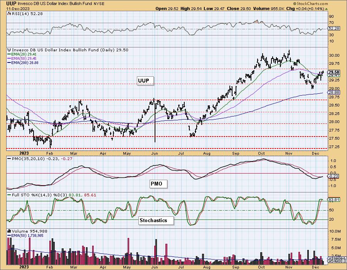Click the green up-arrow beside the Chg value

(x=326, y=9)
